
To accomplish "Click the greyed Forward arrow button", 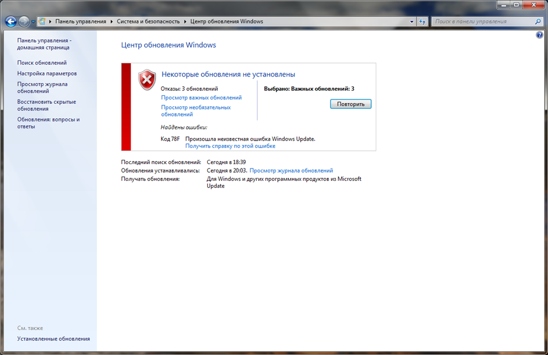I will click(x=24, y=21).
